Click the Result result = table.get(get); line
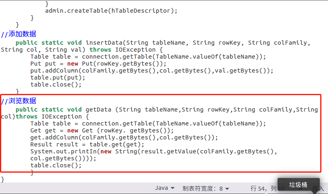Screen dimensions: 328x194 click(87, 144)
